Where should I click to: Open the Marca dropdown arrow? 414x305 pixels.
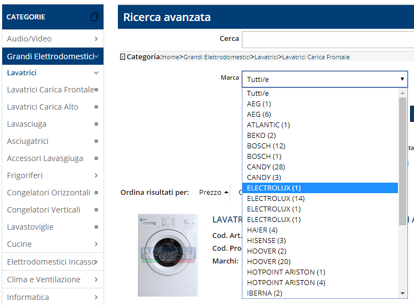402,79
